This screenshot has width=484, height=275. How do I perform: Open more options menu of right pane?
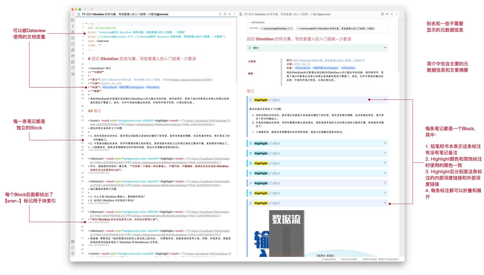(396, 14)
